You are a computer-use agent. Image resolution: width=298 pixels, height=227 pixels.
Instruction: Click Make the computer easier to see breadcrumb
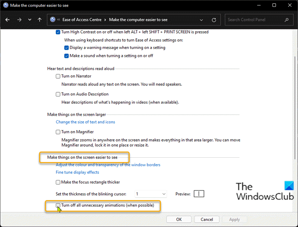pyautogui.click(x=138, y=20)
